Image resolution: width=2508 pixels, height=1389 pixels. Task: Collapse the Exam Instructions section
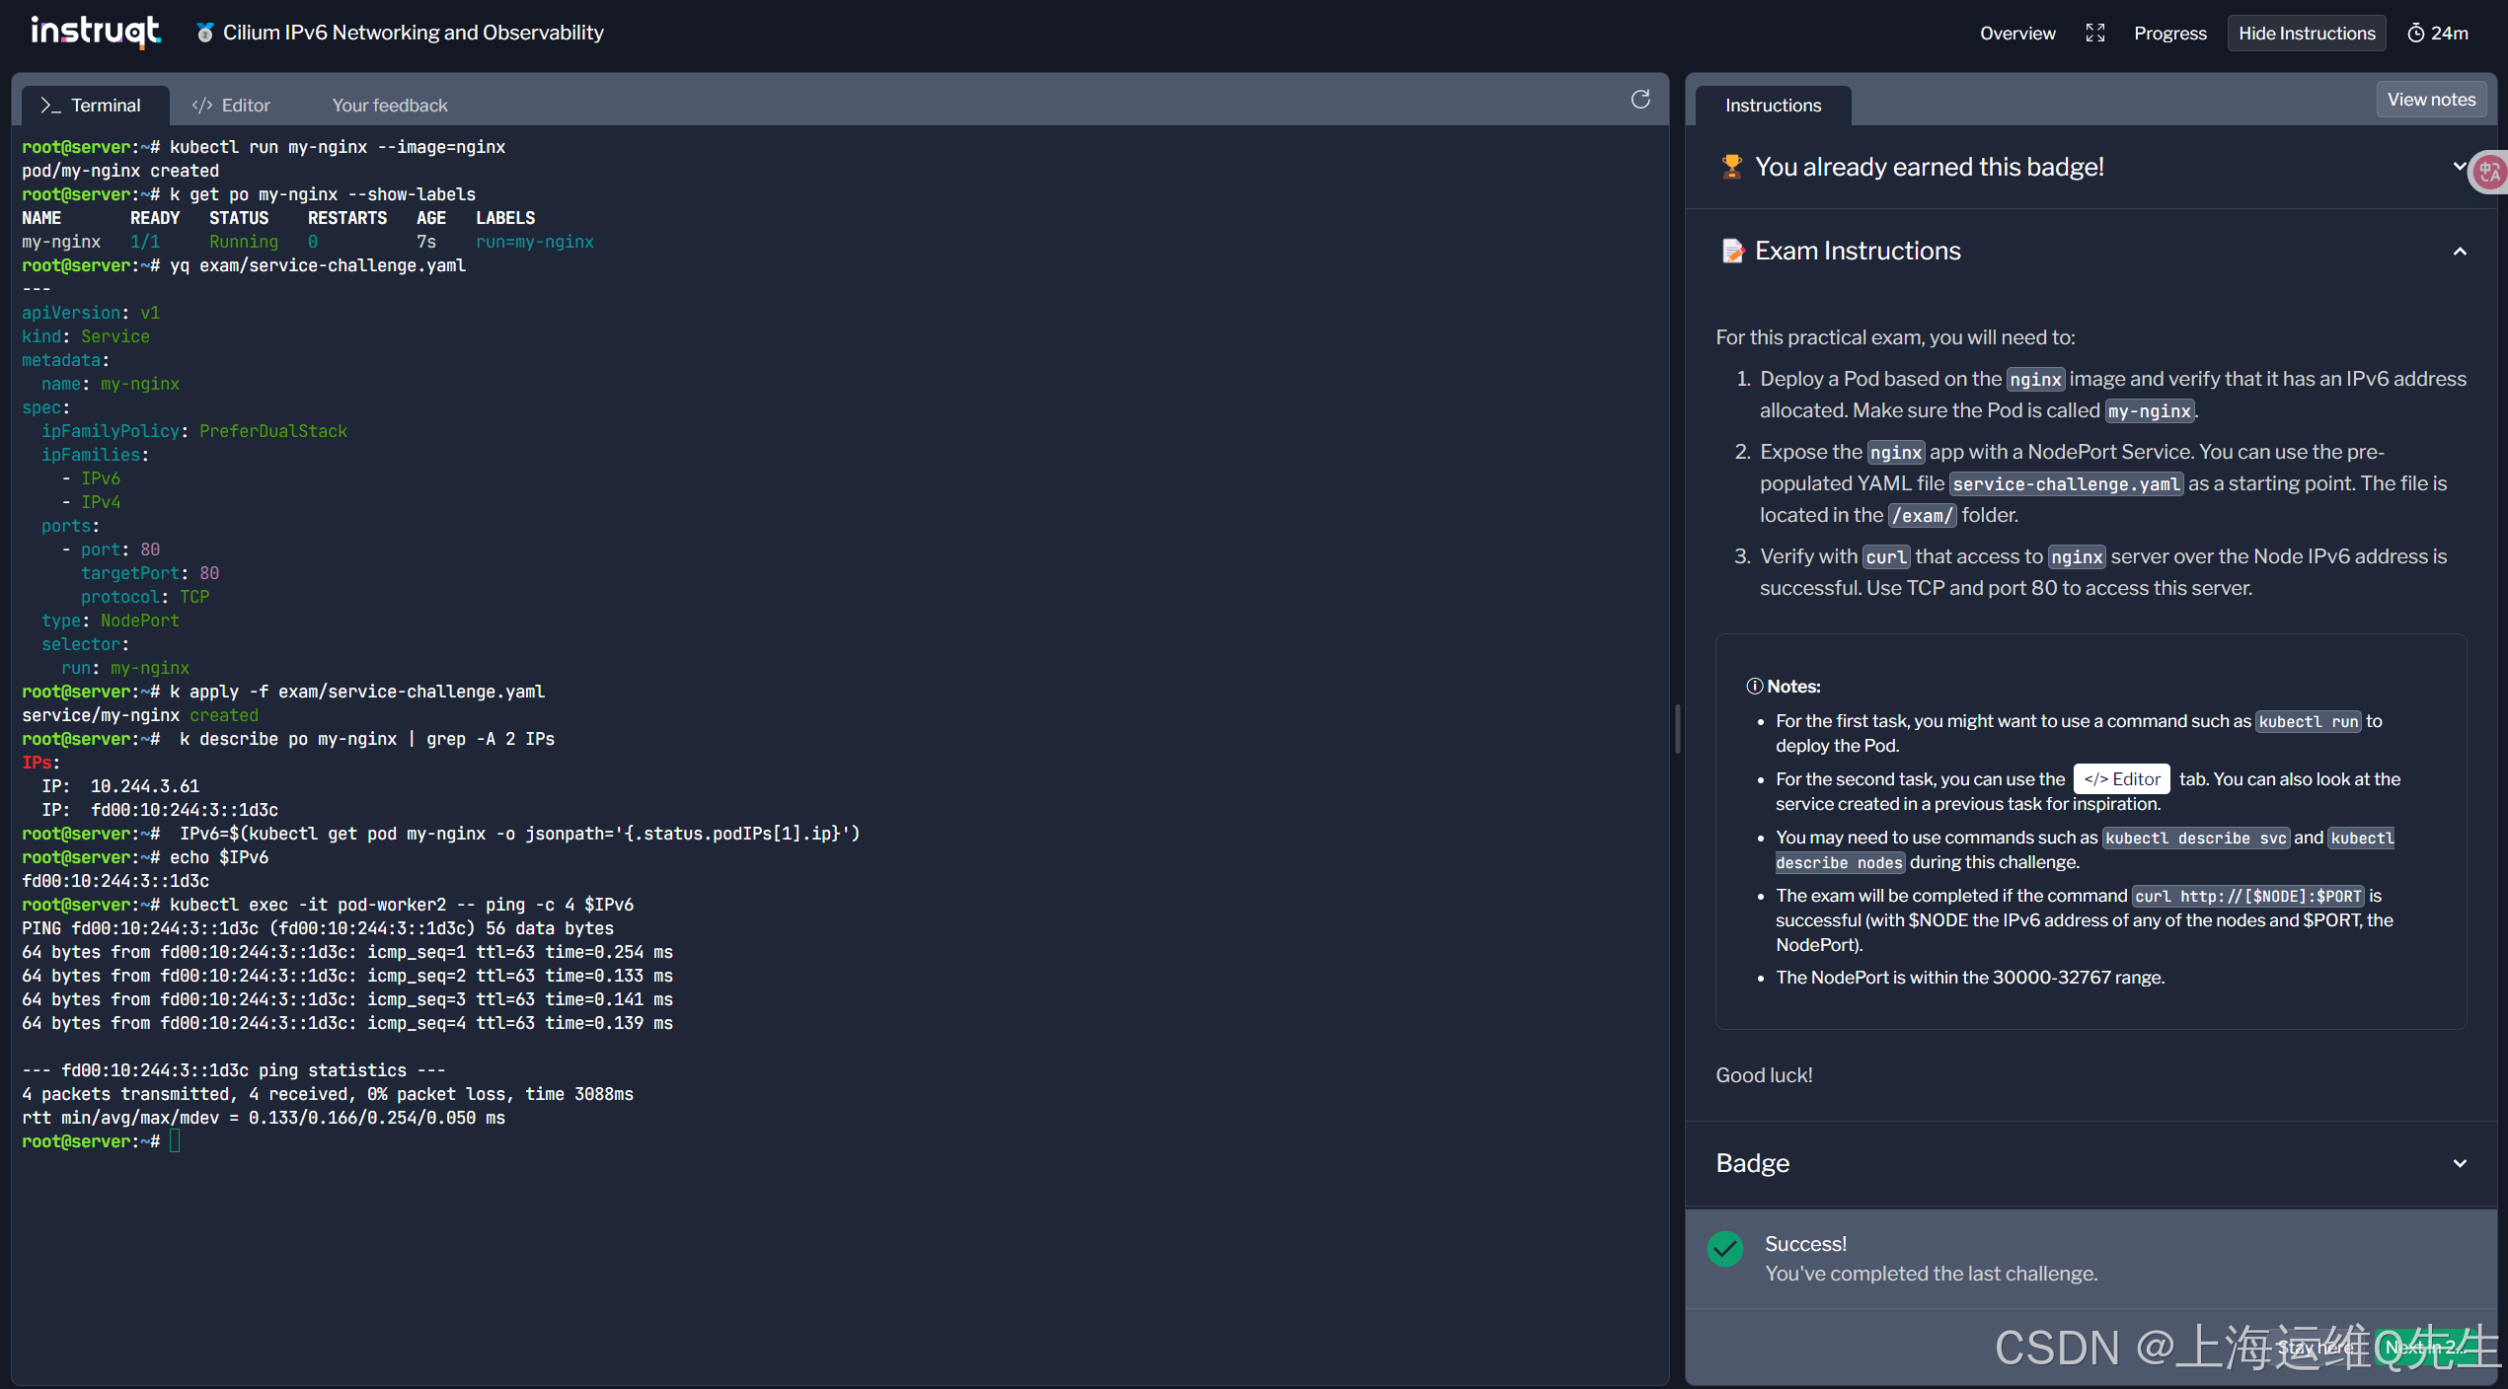[x=2459, y=252]
